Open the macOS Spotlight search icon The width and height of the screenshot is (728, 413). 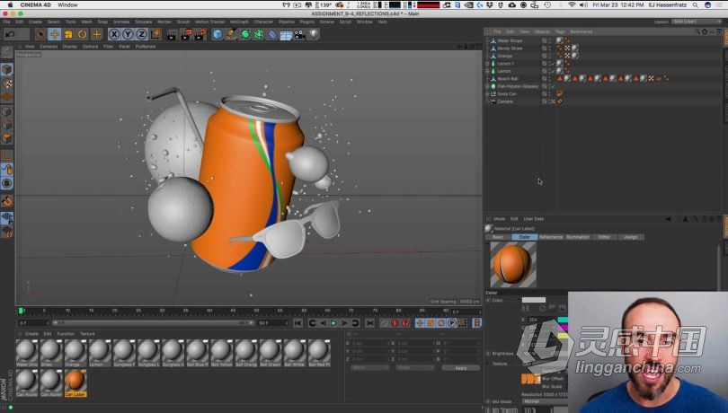[695, 5]
